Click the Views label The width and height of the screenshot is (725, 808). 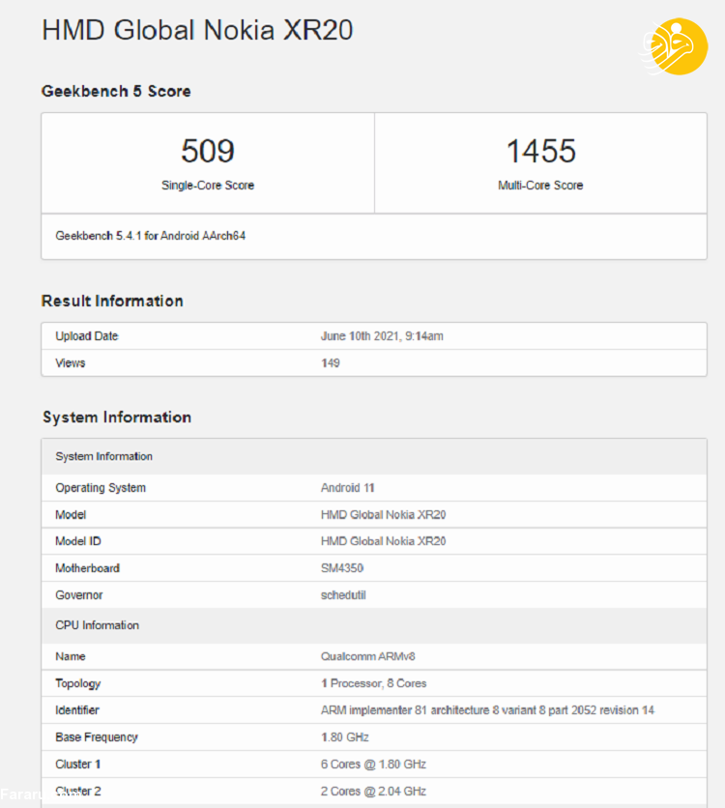tap(70, 362)
